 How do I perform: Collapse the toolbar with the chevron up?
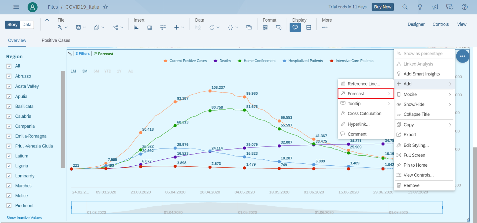point(47,20)
